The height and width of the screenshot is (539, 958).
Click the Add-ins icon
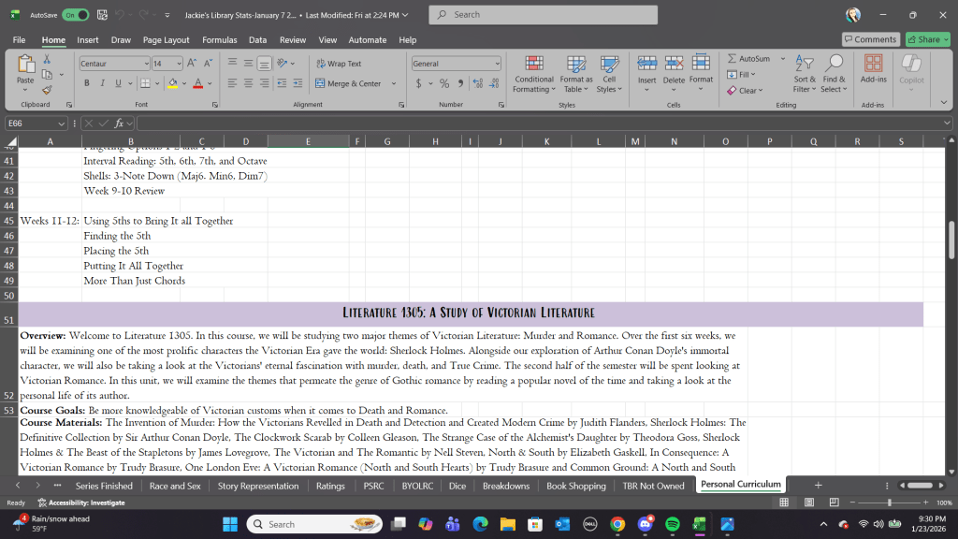coord(873,69)
